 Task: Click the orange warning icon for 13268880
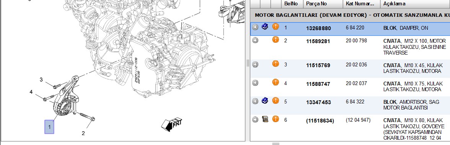point(276,27)
